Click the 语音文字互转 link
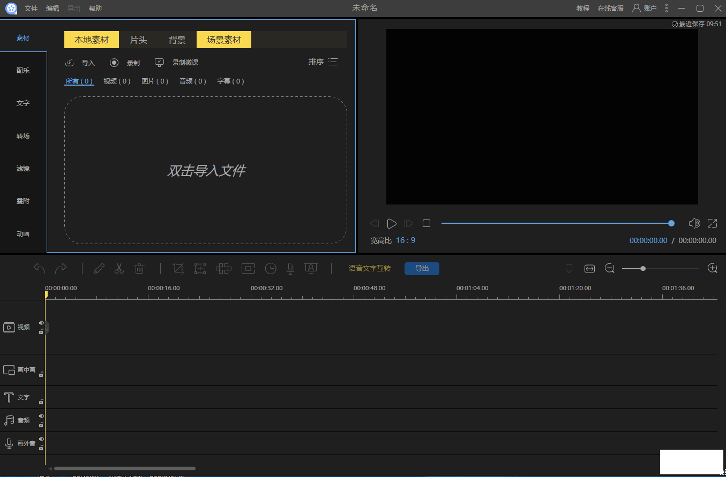The image size is (726, 477). tap(370, 268)
